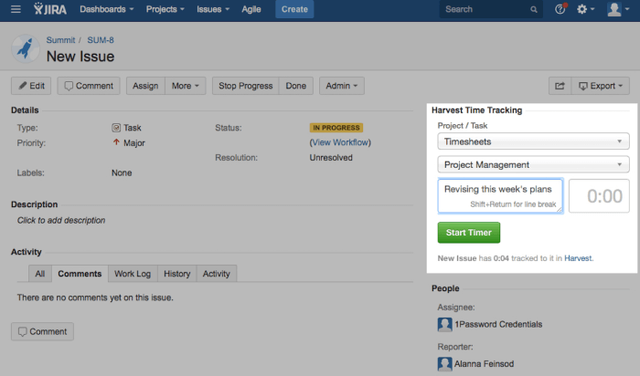Open the Issues dropdown menu
Screen dimensions: 640x376
[213, 9]
